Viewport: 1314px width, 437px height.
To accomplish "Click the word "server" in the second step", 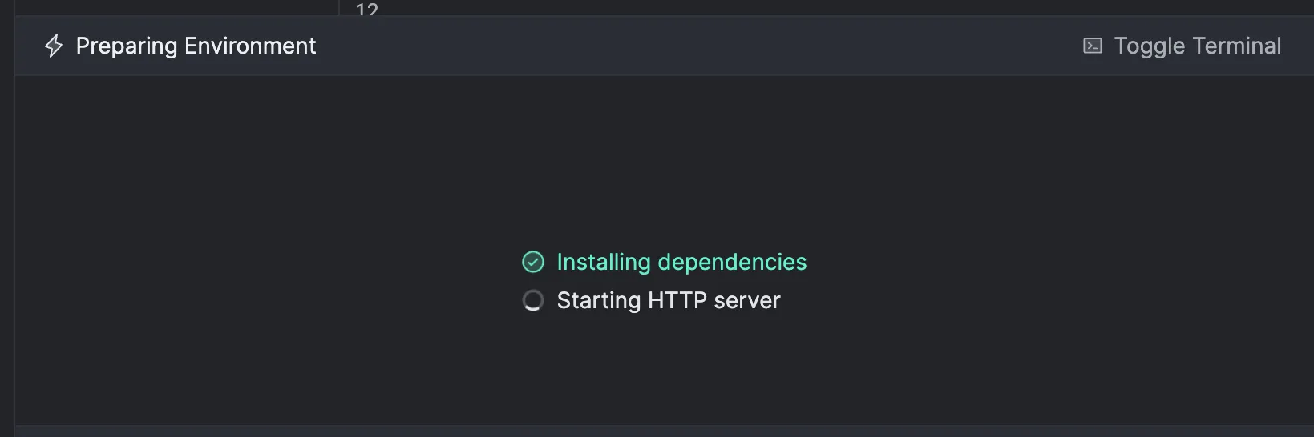I will [x=746, y=300].
